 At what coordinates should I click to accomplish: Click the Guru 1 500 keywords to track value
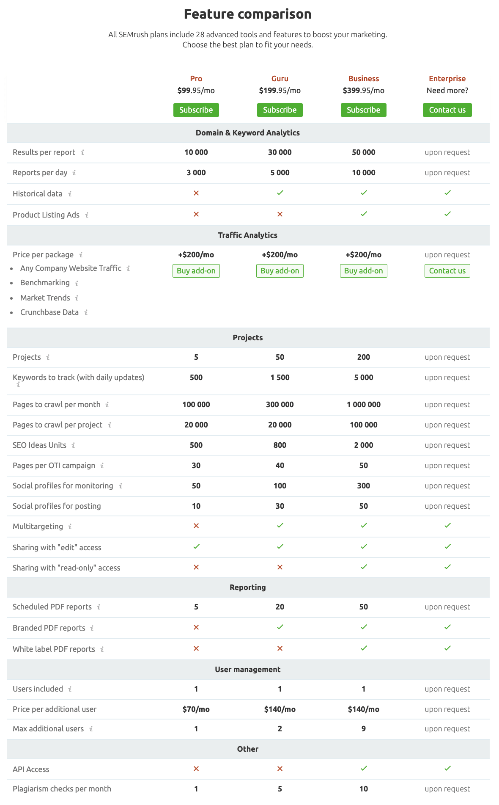(x=280, y=378)
